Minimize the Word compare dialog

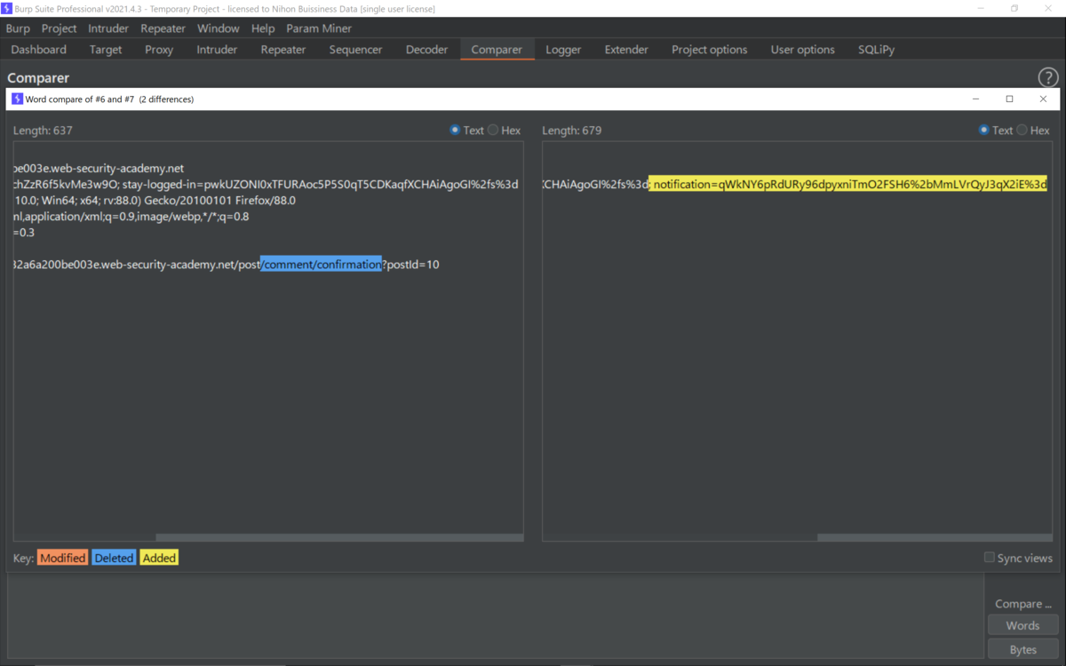click(x=975, y=99)
